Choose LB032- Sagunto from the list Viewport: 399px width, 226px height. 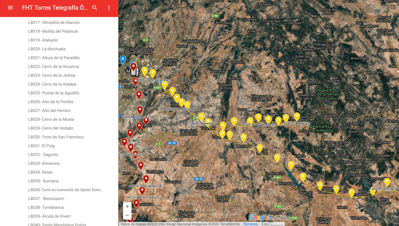click(x=43, y=155)
